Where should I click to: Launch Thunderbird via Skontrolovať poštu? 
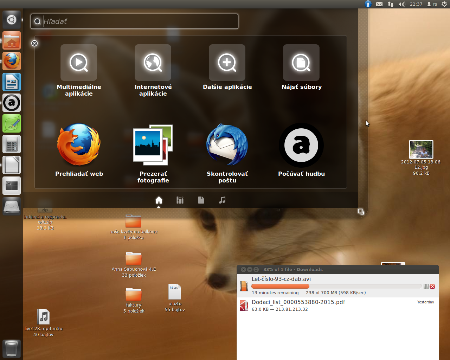(x=227, y=144)
